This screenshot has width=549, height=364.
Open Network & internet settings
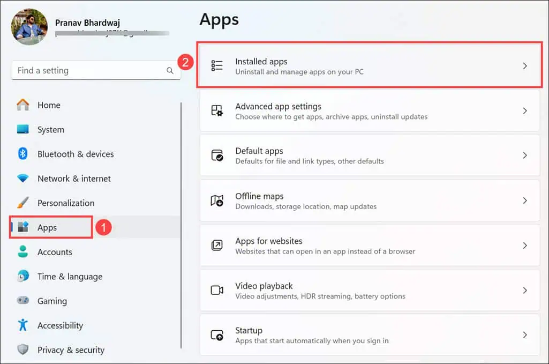[x=74, y=178]
